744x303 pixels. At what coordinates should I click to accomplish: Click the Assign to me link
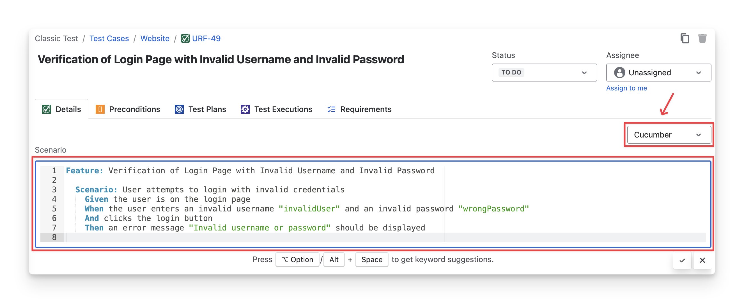point(626,88)
